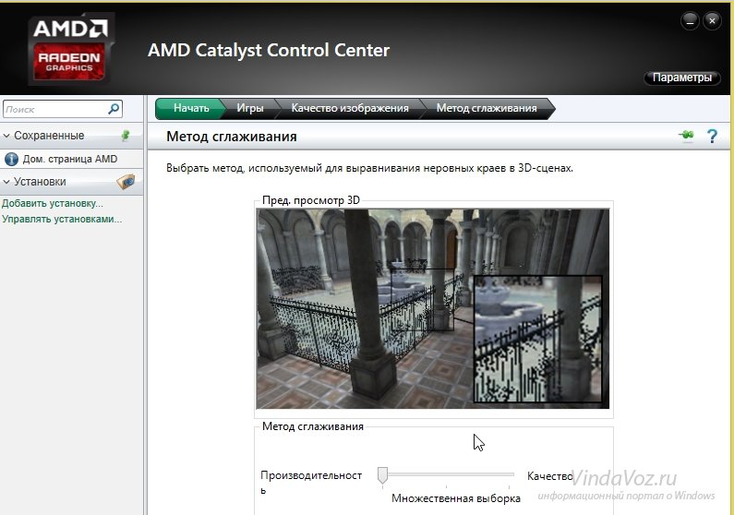Click the search magnifier icon
734x515 pixels.
pos(114,109)
